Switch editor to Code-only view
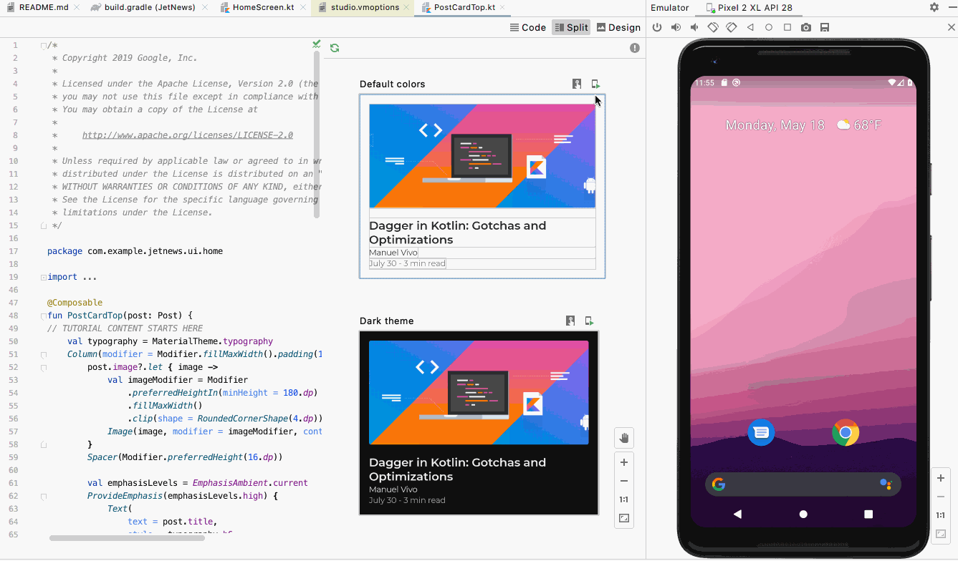Image resolution: width=958 pixels, height=561 pixels. coord(528,27)
